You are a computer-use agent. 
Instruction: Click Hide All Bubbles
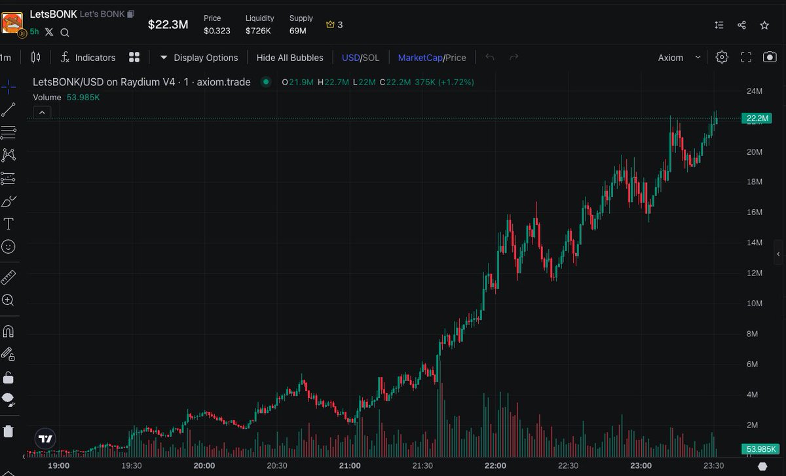(x=290, y=58)
